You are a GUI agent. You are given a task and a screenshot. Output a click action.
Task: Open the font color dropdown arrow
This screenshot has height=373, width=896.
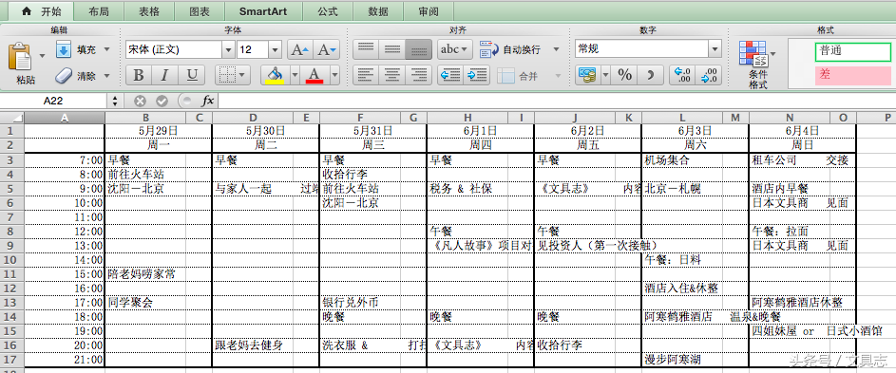pos(334,75)
